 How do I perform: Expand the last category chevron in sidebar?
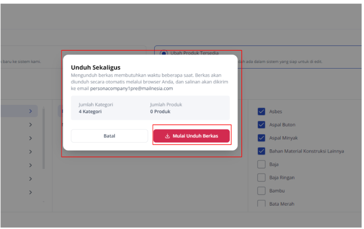(x=30, y=192)
